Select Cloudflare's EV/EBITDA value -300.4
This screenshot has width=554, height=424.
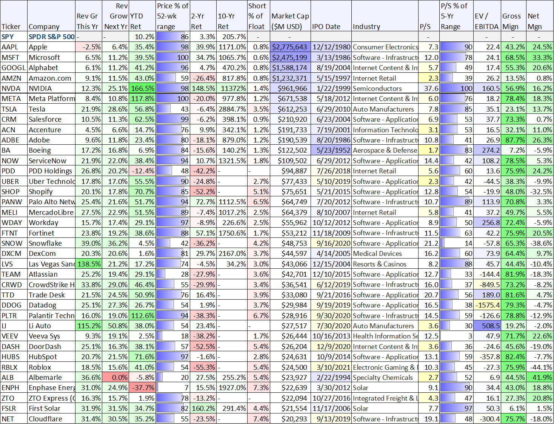click(487, 419)
